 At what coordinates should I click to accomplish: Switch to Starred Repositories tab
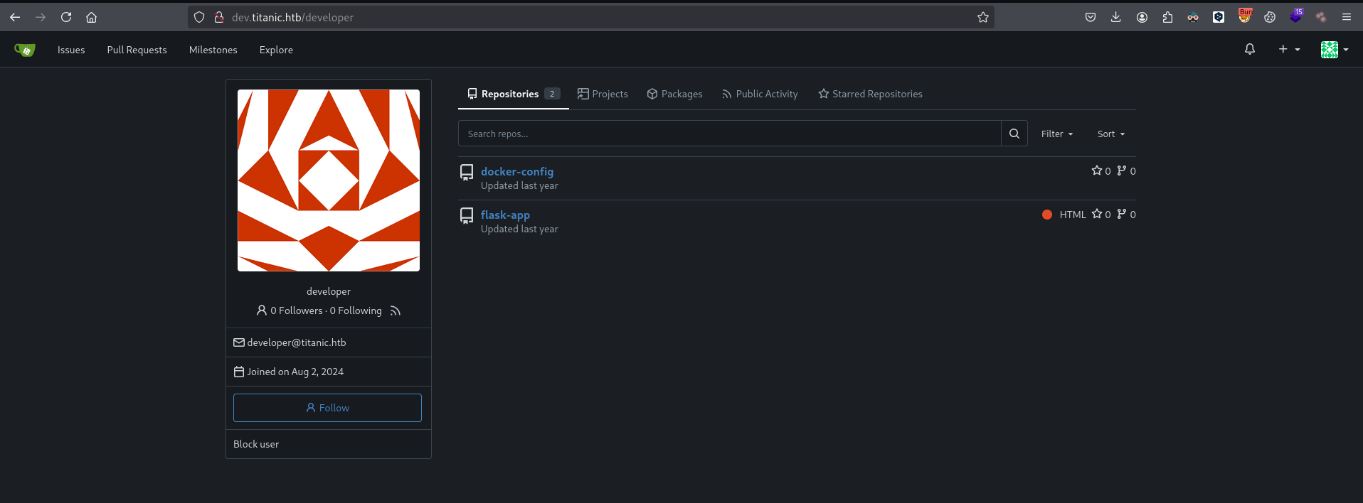click(x=870, y=94)
